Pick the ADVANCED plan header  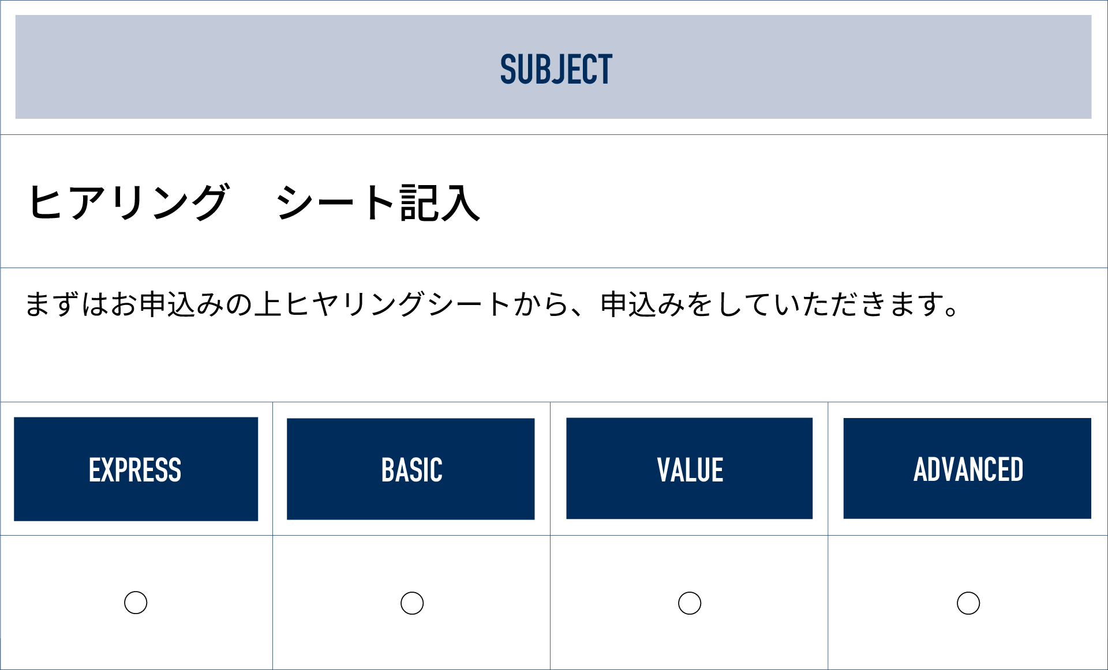click(x=967, y=469)
